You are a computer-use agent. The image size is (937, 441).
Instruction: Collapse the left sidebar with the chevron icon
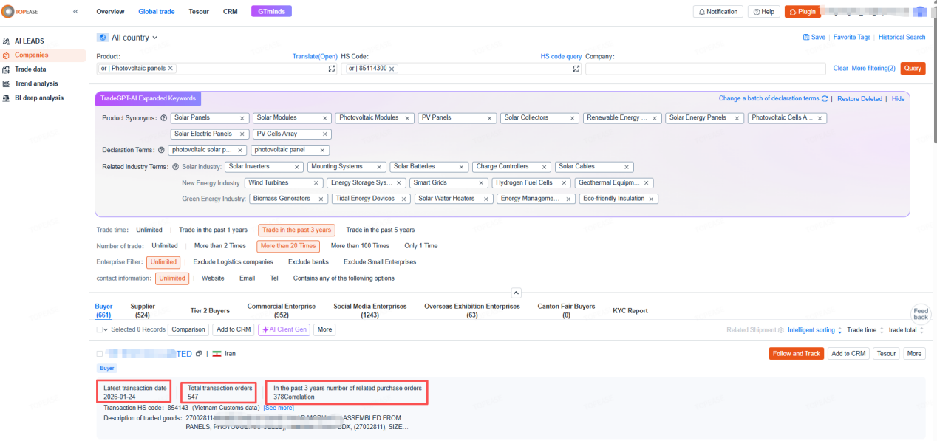(75, 11)
